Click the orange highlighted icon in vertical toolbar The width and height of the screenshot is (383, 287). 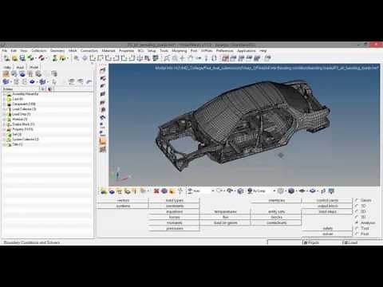(103, 141)
